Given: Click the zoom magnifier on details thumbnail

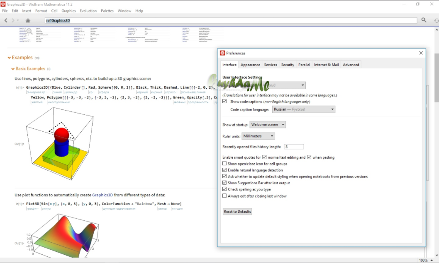Looking at the screenshot, I should pyautogui.click(x=29, y=31).
